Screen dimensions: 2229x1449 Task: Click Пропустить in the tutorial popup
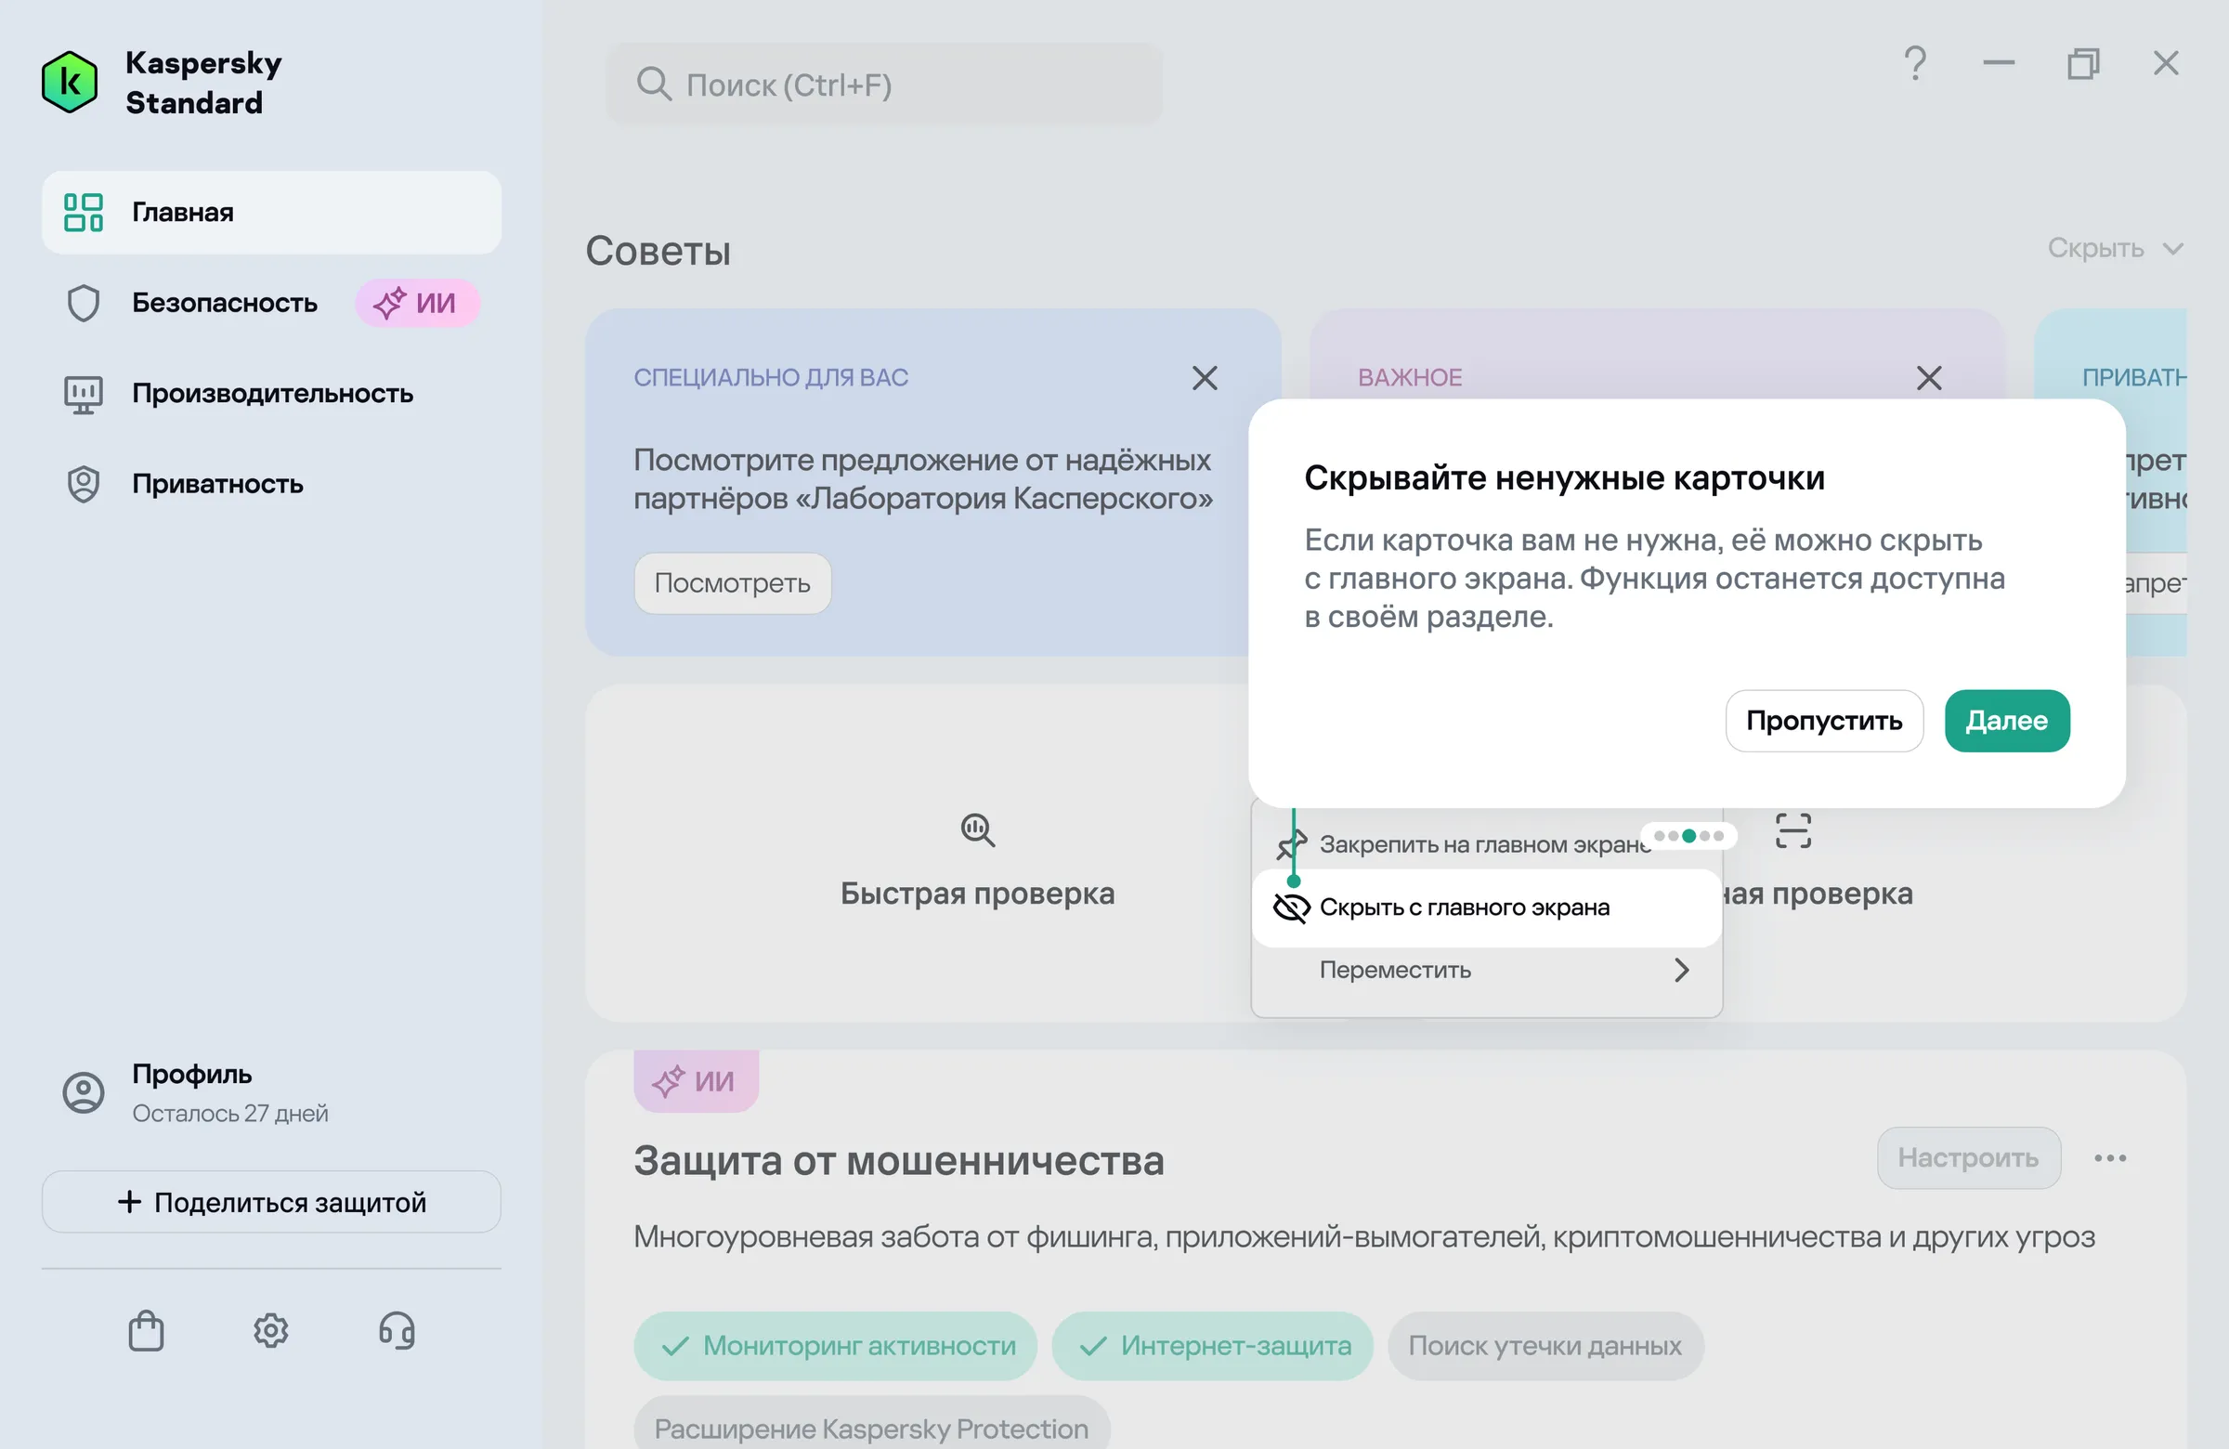click(1824, 721)
